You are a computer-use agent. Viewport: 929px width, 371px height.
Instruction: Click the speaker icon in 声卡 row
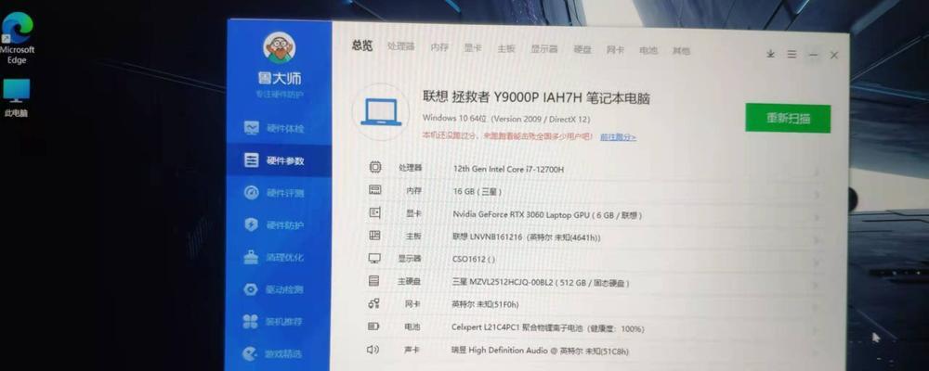pyautogui.click(x=373, y=349)
